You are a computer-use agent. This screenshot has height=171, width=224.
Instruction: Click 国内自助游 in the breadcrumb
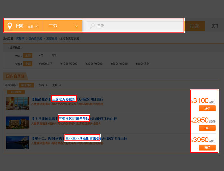click(35, 39)
